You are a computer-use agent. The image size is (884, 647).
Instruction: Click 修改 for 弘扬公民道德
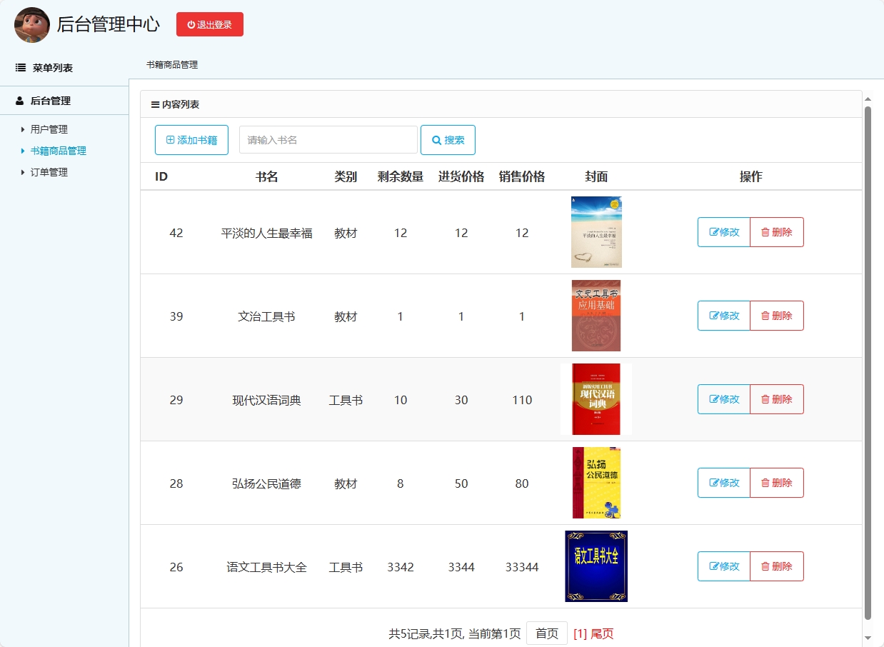pos(724,483)
